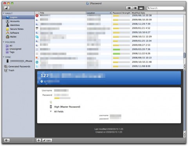Click the iPhone device icon in SYNC
This screenshot has height=146, width=188.
click(x=7, y=61)
